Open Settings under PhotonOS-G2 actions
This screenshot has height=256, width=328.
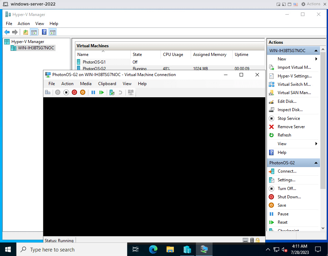pos(286,180)
